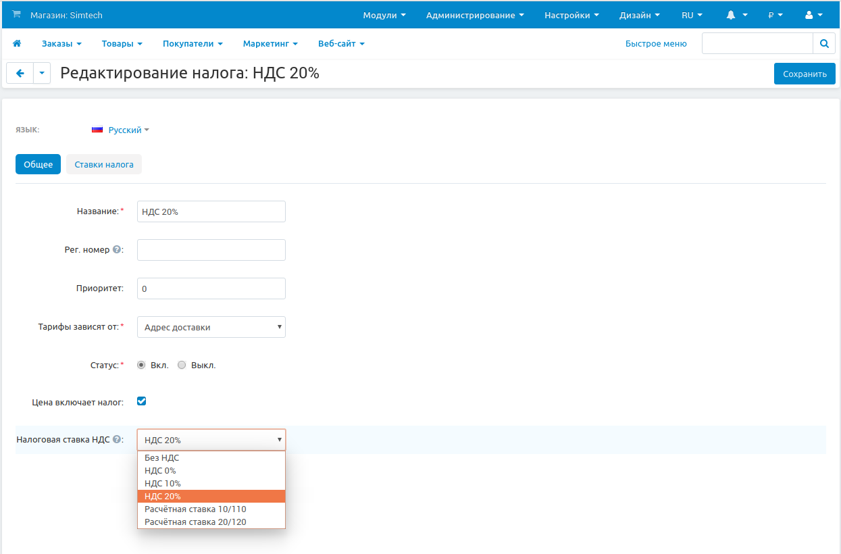Open the notifications bell menu
Screen dimensions: 841x554
(736, 15)
